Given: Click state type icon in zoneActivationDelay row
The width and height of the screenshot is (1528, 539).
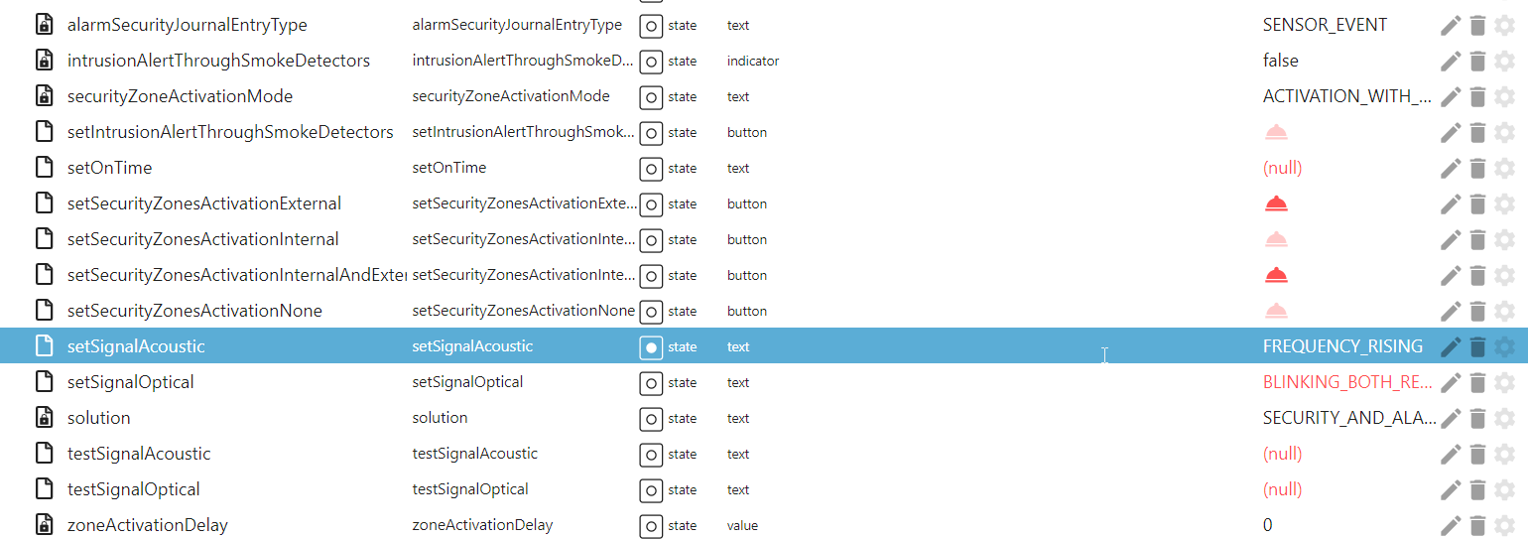Looking at the screenshot, I should pos(651,526).
